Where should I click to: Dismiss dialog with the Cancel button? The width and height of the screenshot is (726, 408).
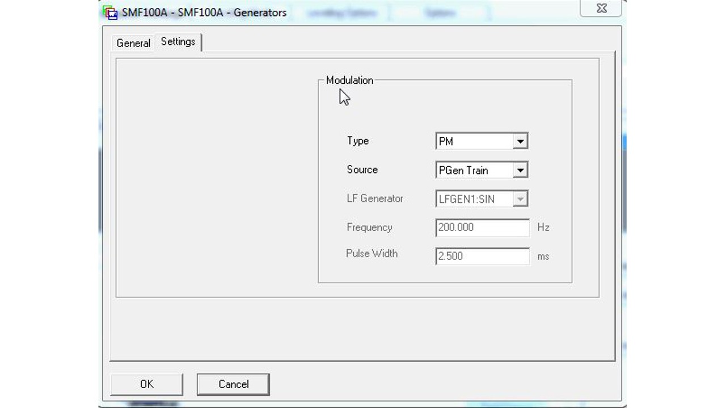[x=233, y=384]
